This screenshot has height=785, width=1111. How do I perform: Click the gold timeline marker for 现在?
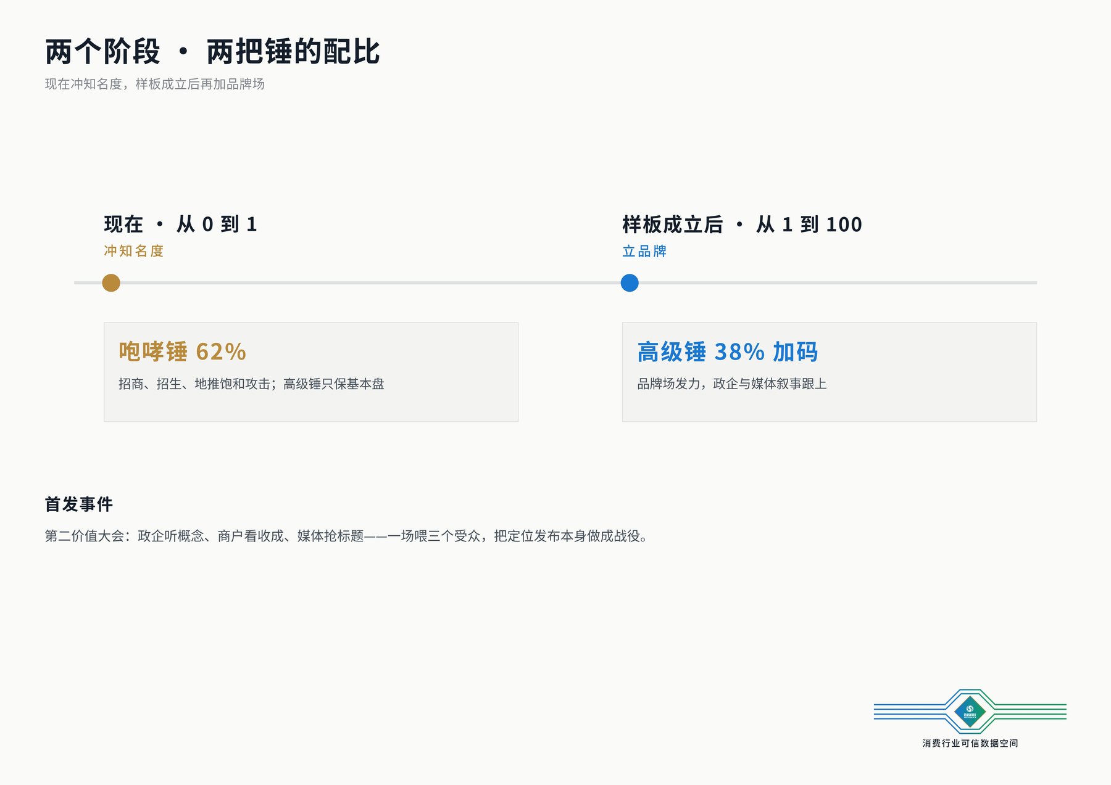[111, 283]
